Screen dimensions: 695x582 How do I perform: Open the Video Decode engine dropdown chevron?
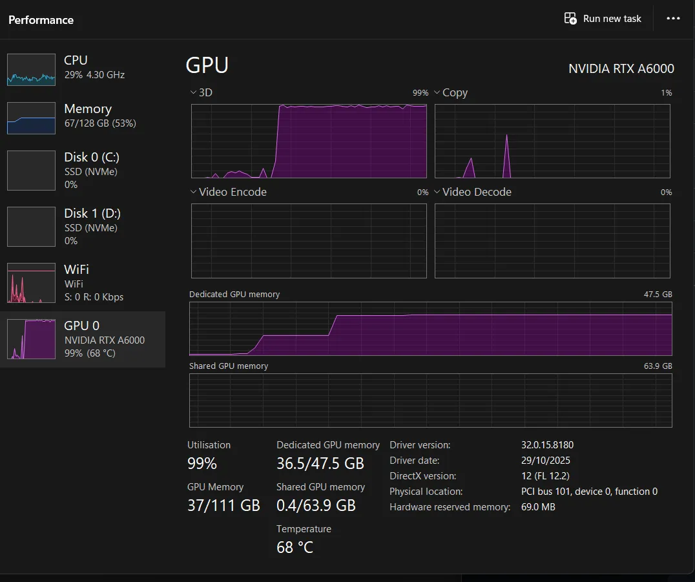pos(437,191)
